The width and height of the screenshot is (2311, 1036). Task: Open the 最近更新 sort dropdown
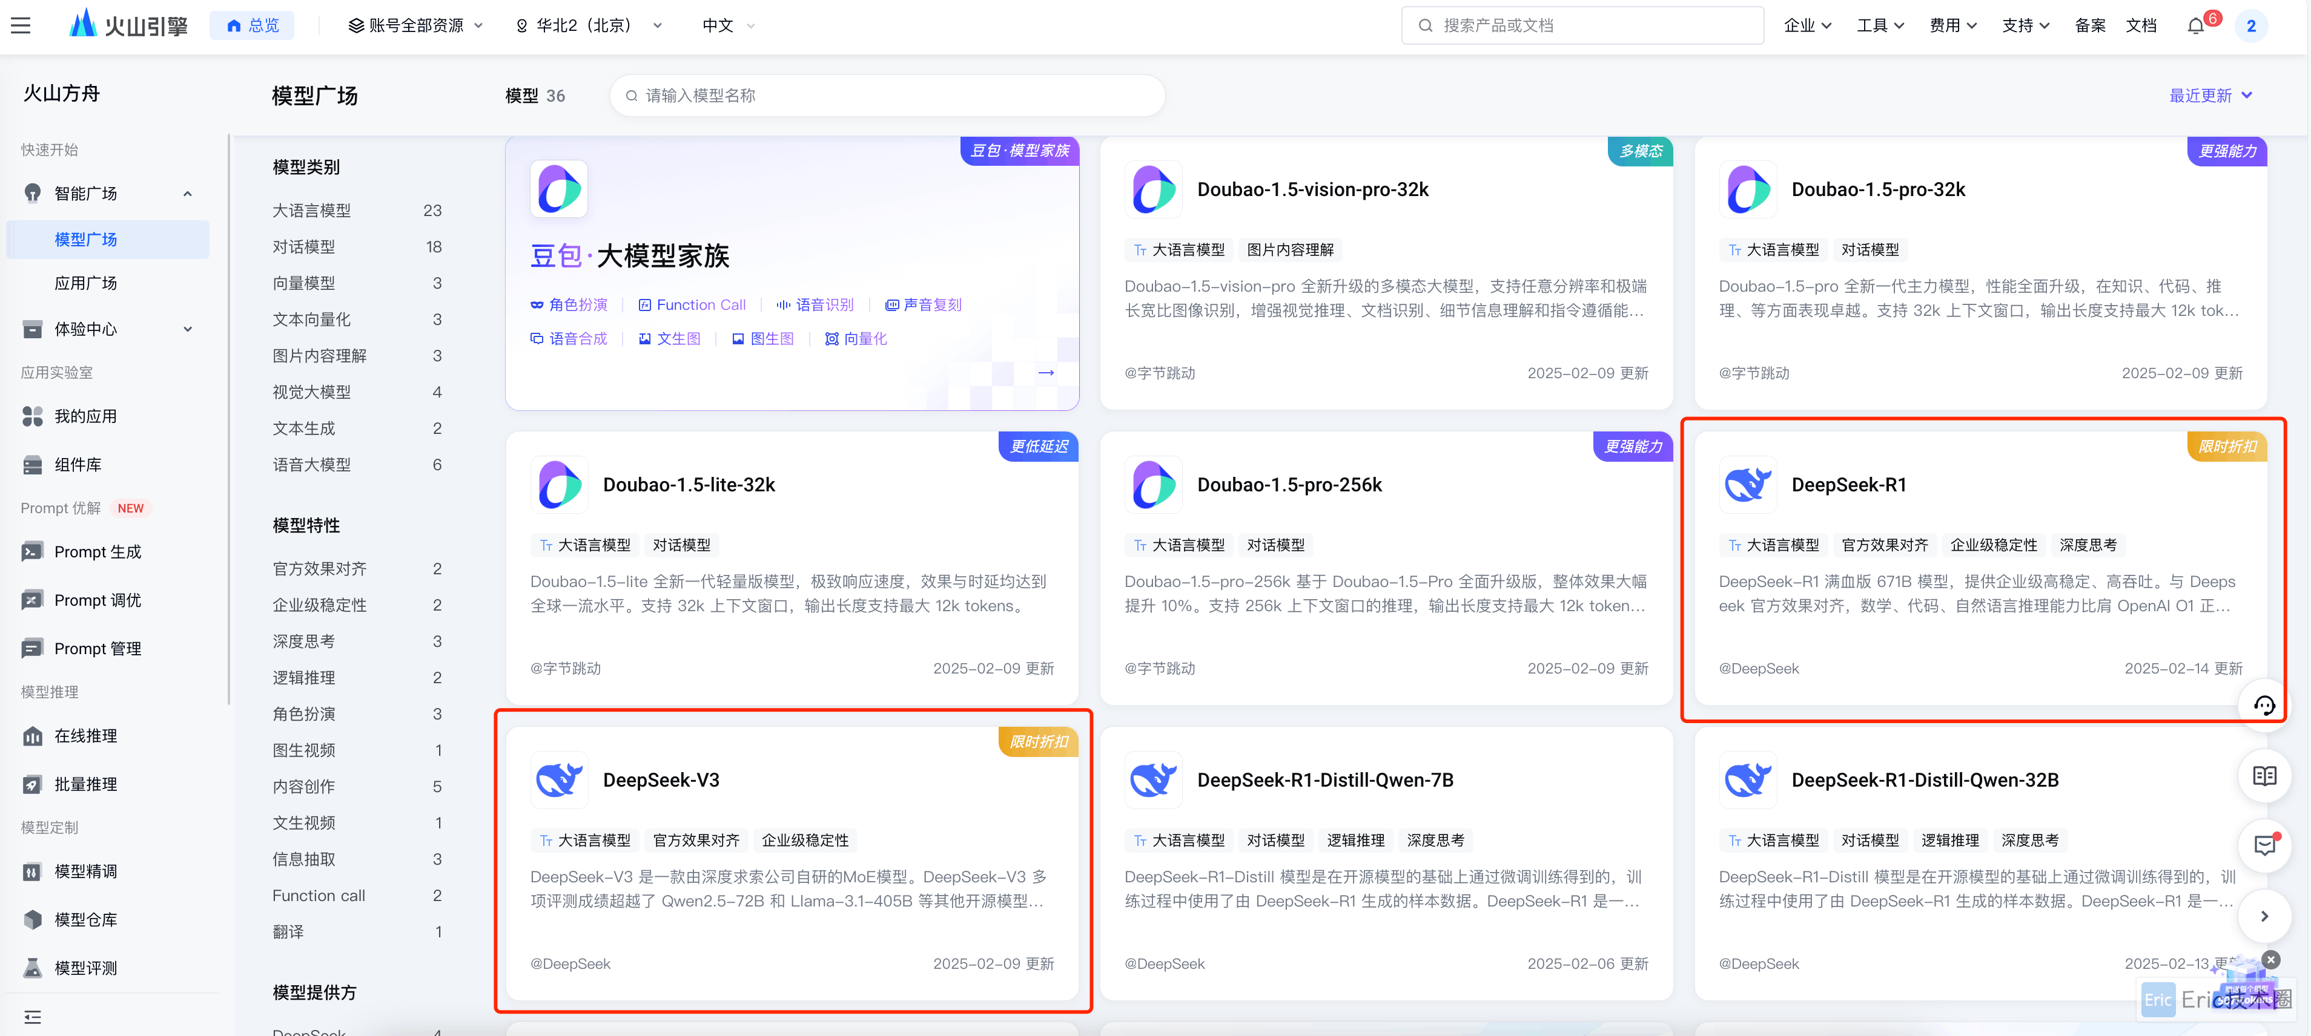tap(2210, 96)
